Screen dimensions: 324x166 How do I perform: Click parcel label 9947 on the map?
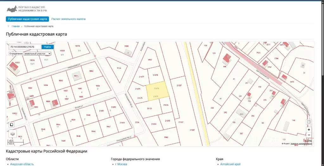pos(109,126)
